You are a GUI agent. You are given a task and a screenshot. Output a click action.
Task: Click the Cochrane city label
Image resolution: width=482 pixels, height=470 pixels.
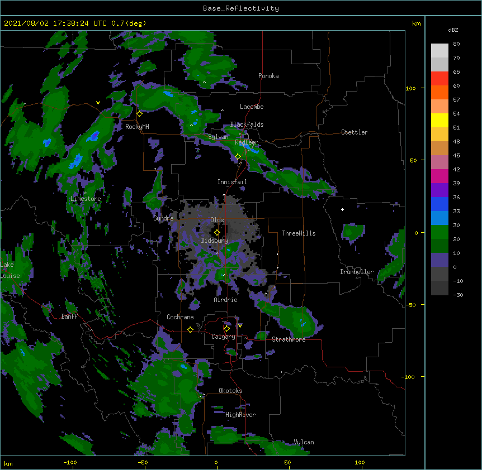pos(180,317)
